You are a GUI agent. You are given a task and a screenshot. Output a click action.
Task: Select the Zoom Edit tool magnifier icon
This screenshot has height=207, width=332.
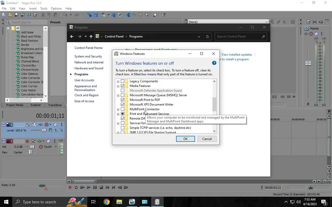click(x=147, y=15)
